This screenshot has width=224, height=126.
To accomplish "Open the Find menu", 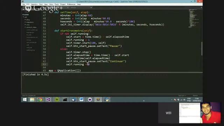I will point(41,5).
